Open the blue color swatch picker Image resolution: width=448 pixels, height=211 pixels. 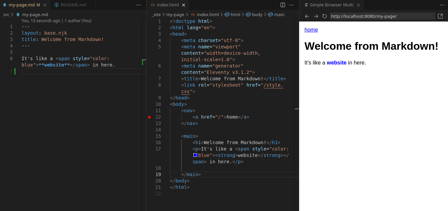coord(195,155)
